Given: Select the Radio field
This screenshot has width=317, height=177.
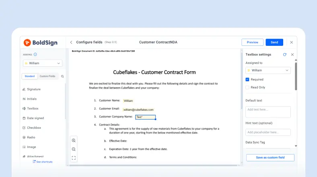Looking at the screenshot, I should tap(29, 138).
